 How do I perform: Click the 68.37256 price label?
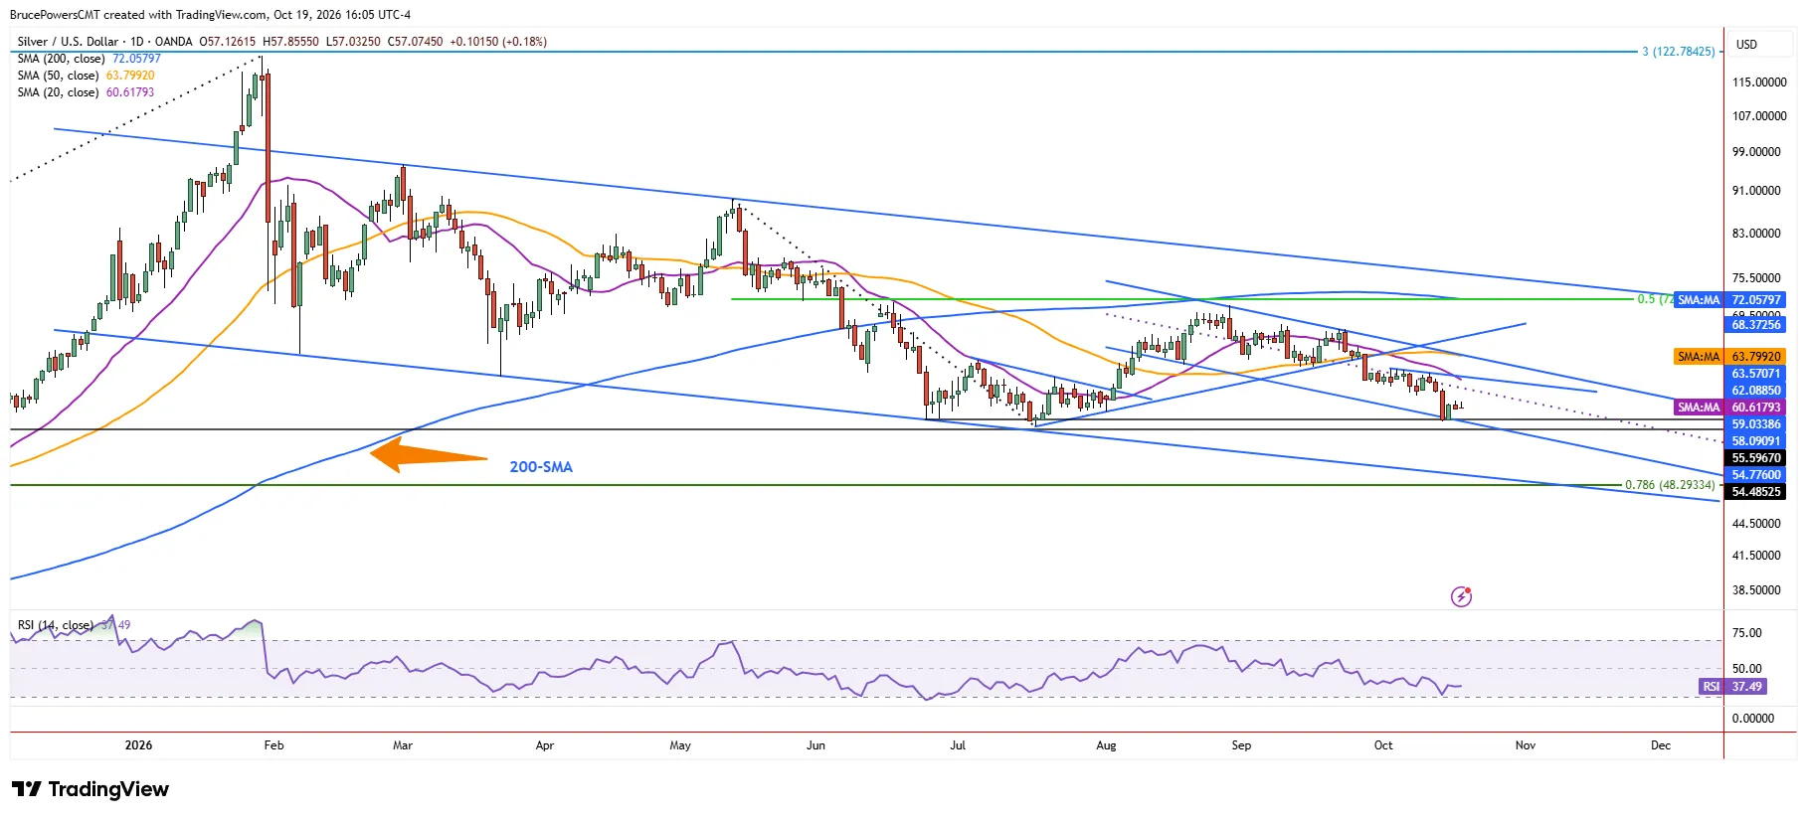1756,325
